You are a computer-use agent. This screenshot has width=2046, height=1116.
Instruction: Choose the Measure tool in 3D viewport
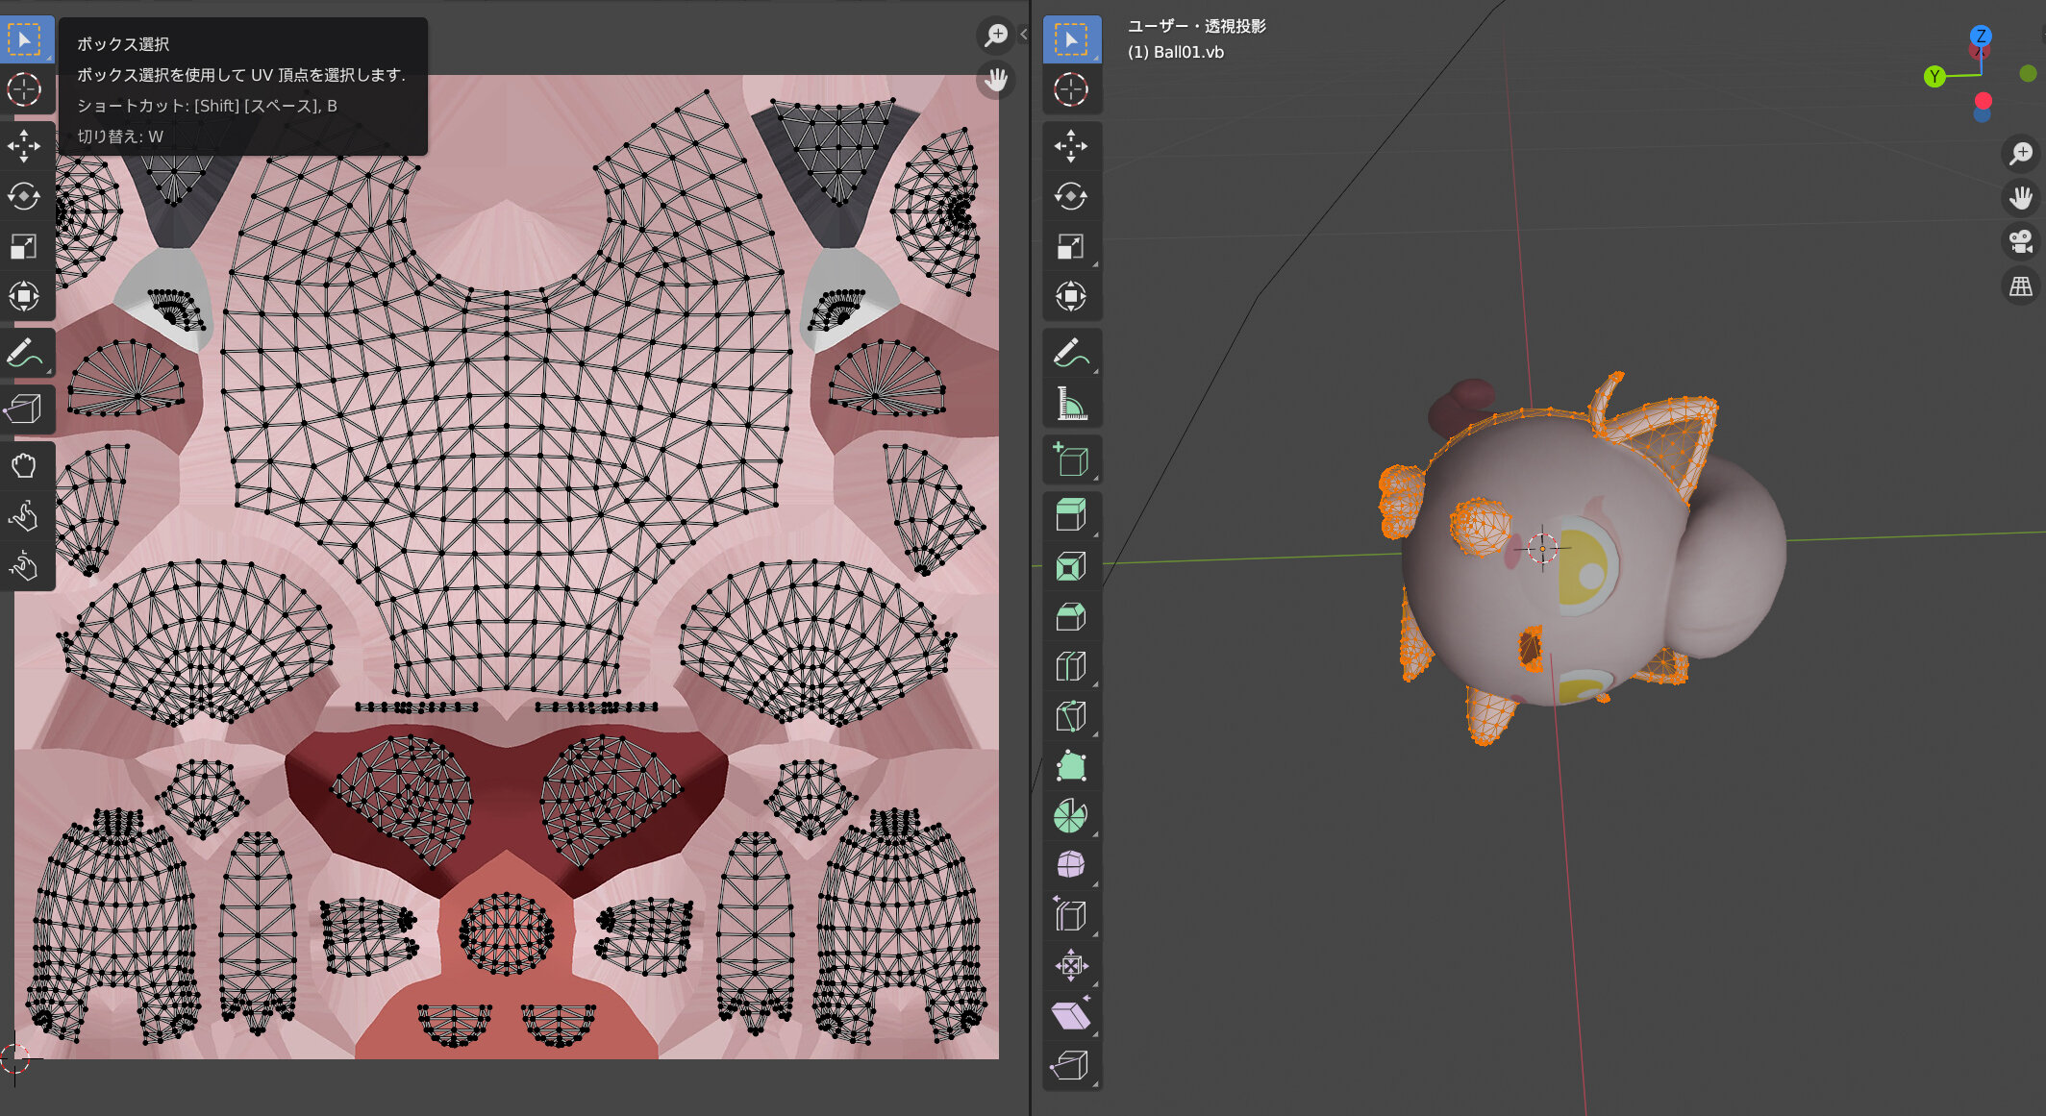click(1070, 404)
